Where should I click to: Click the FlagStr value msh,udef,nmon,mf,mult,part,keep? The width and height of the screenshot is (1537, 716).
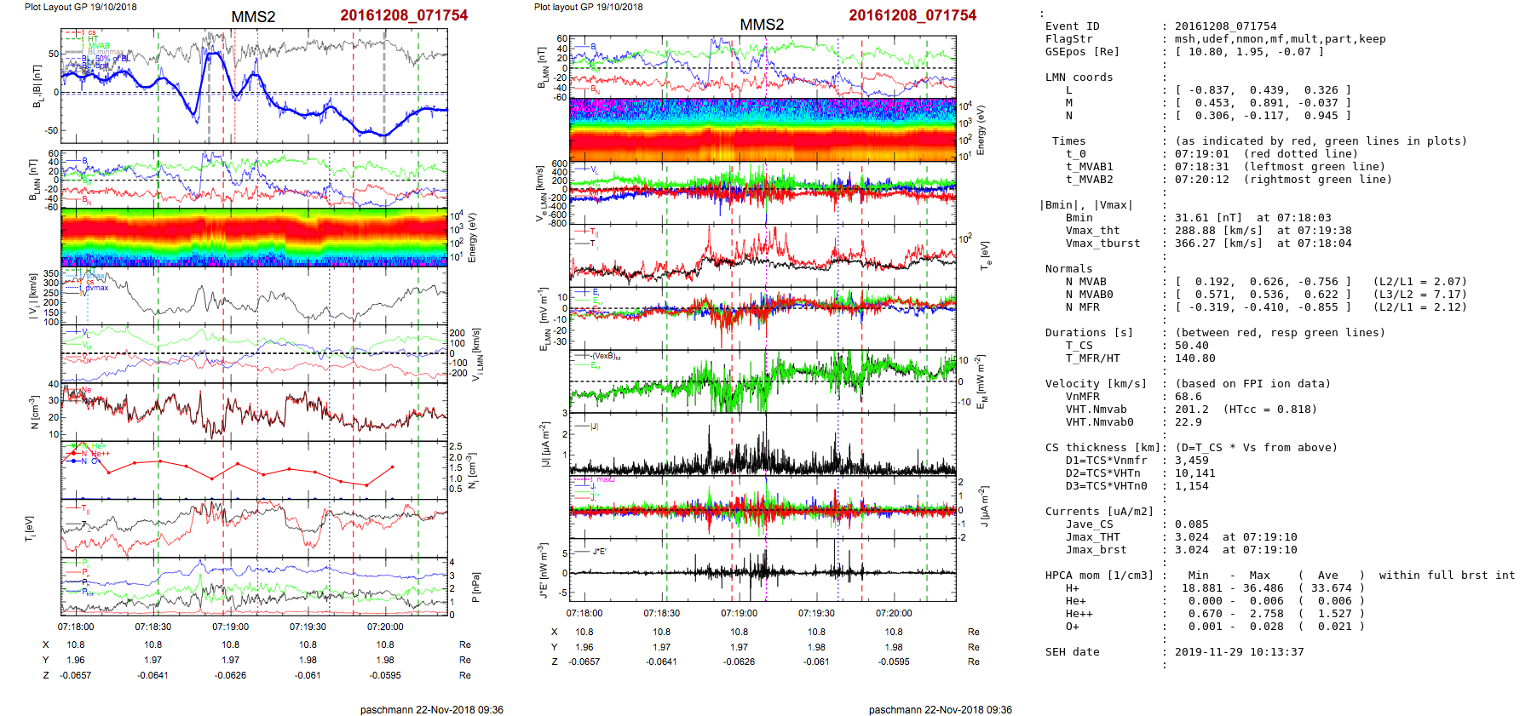pyautogui.click(x=1280, y=39)
